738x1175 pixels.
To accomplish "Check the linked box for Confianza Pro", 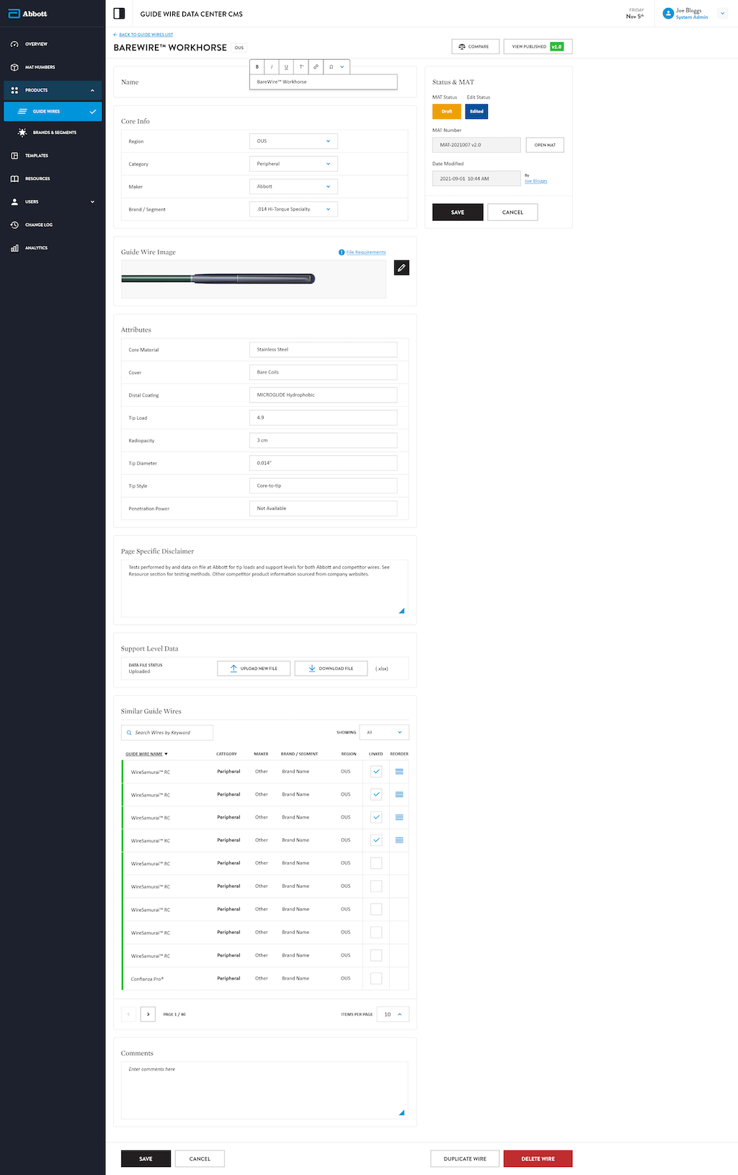I will [x=376, y=979].
